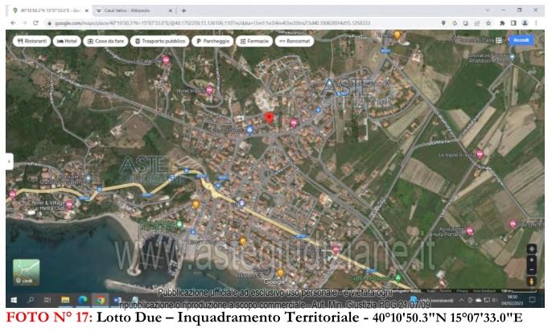
Task: Click the location permission icon in address bar
Action: 443,23
